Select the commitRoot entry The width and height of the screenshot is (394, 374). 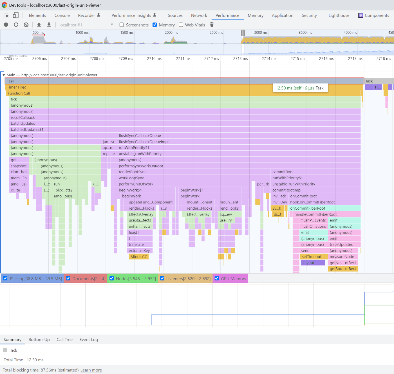click(316, 172)
